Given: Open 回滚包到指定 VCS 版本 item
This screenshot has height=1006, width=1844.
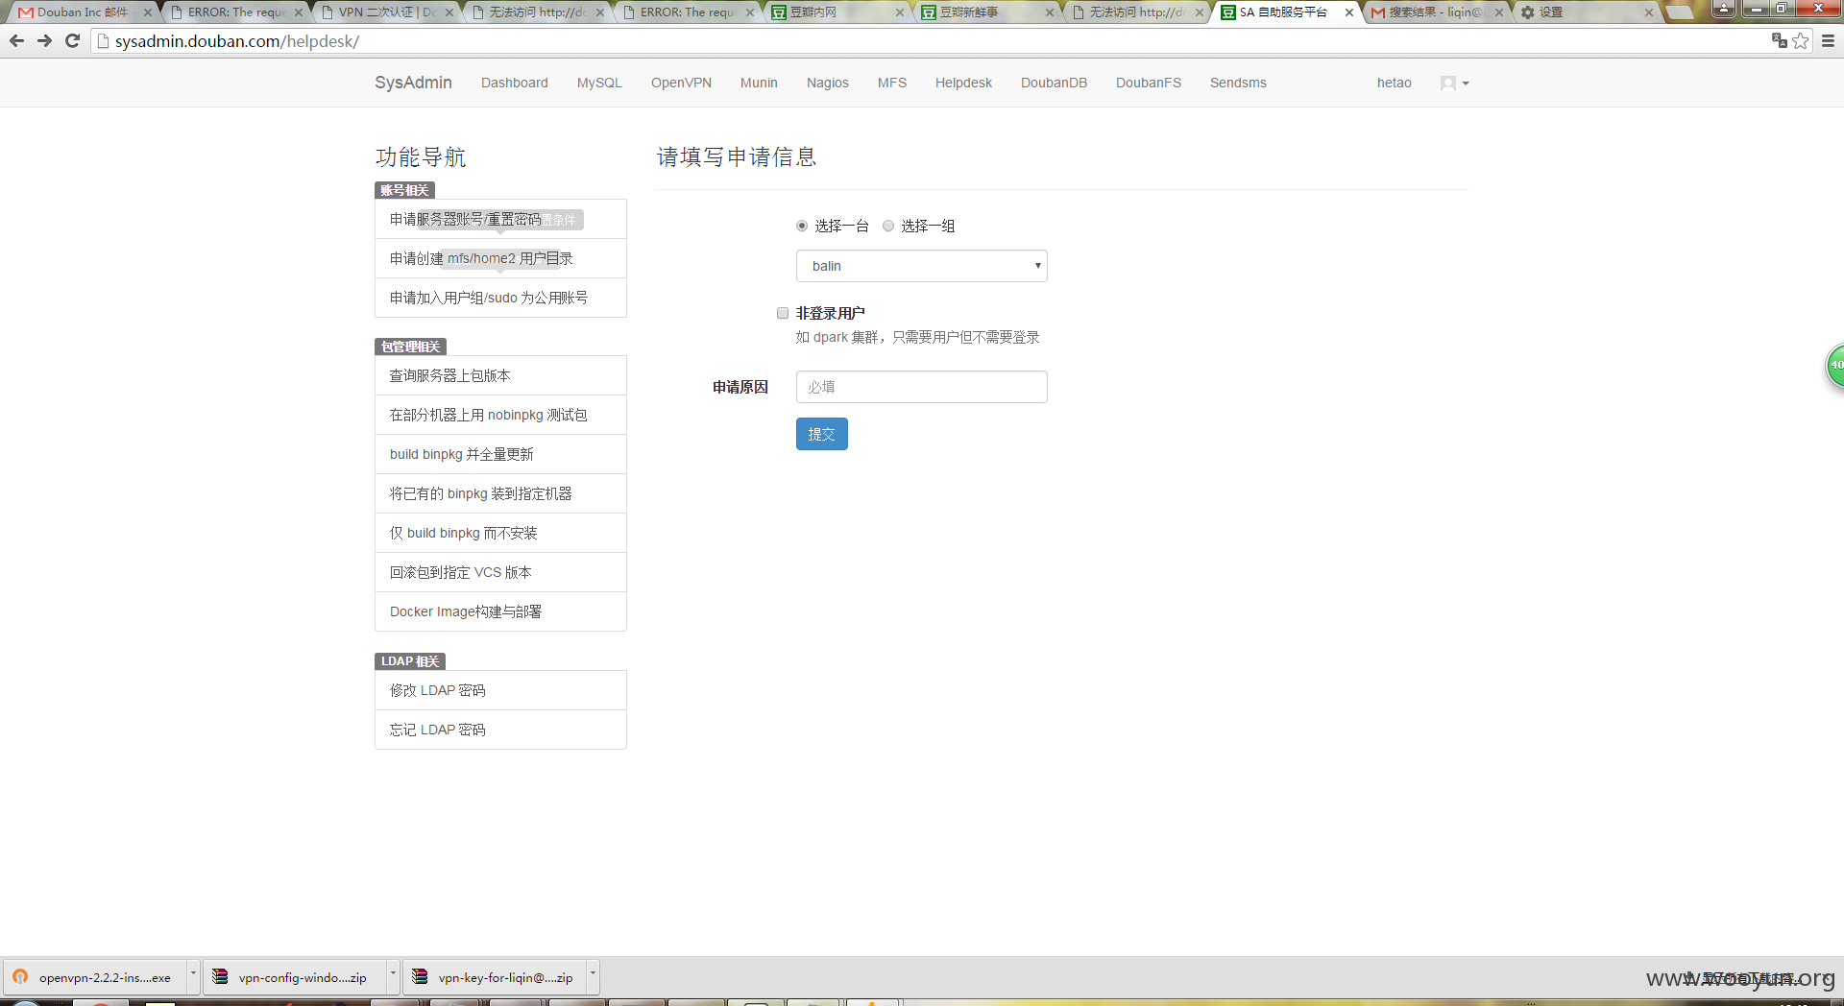Looking at the screenshot, I should pyautogui.click(x=500, y=572).
